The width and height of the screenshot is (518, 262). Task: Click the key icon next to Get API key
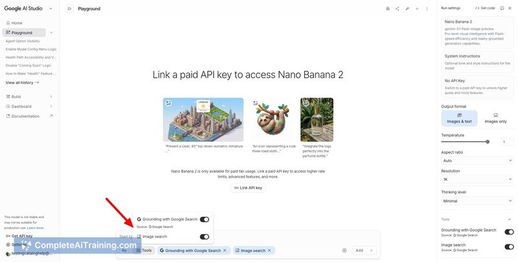(x=8, y=236)
